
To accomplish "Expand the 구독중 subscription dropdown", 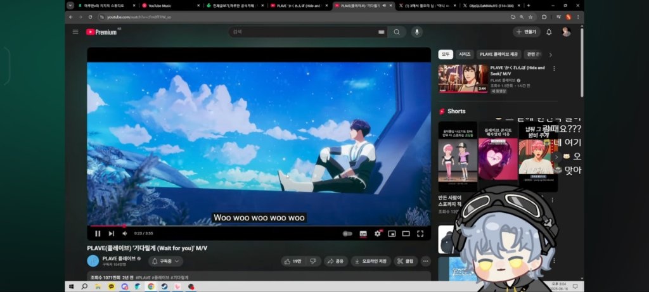I will tap(166, 262).
